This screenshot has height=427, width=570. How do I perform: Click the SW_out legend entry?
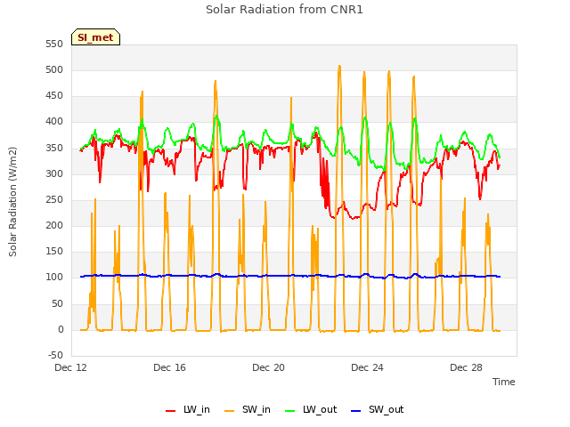point(377,409)
